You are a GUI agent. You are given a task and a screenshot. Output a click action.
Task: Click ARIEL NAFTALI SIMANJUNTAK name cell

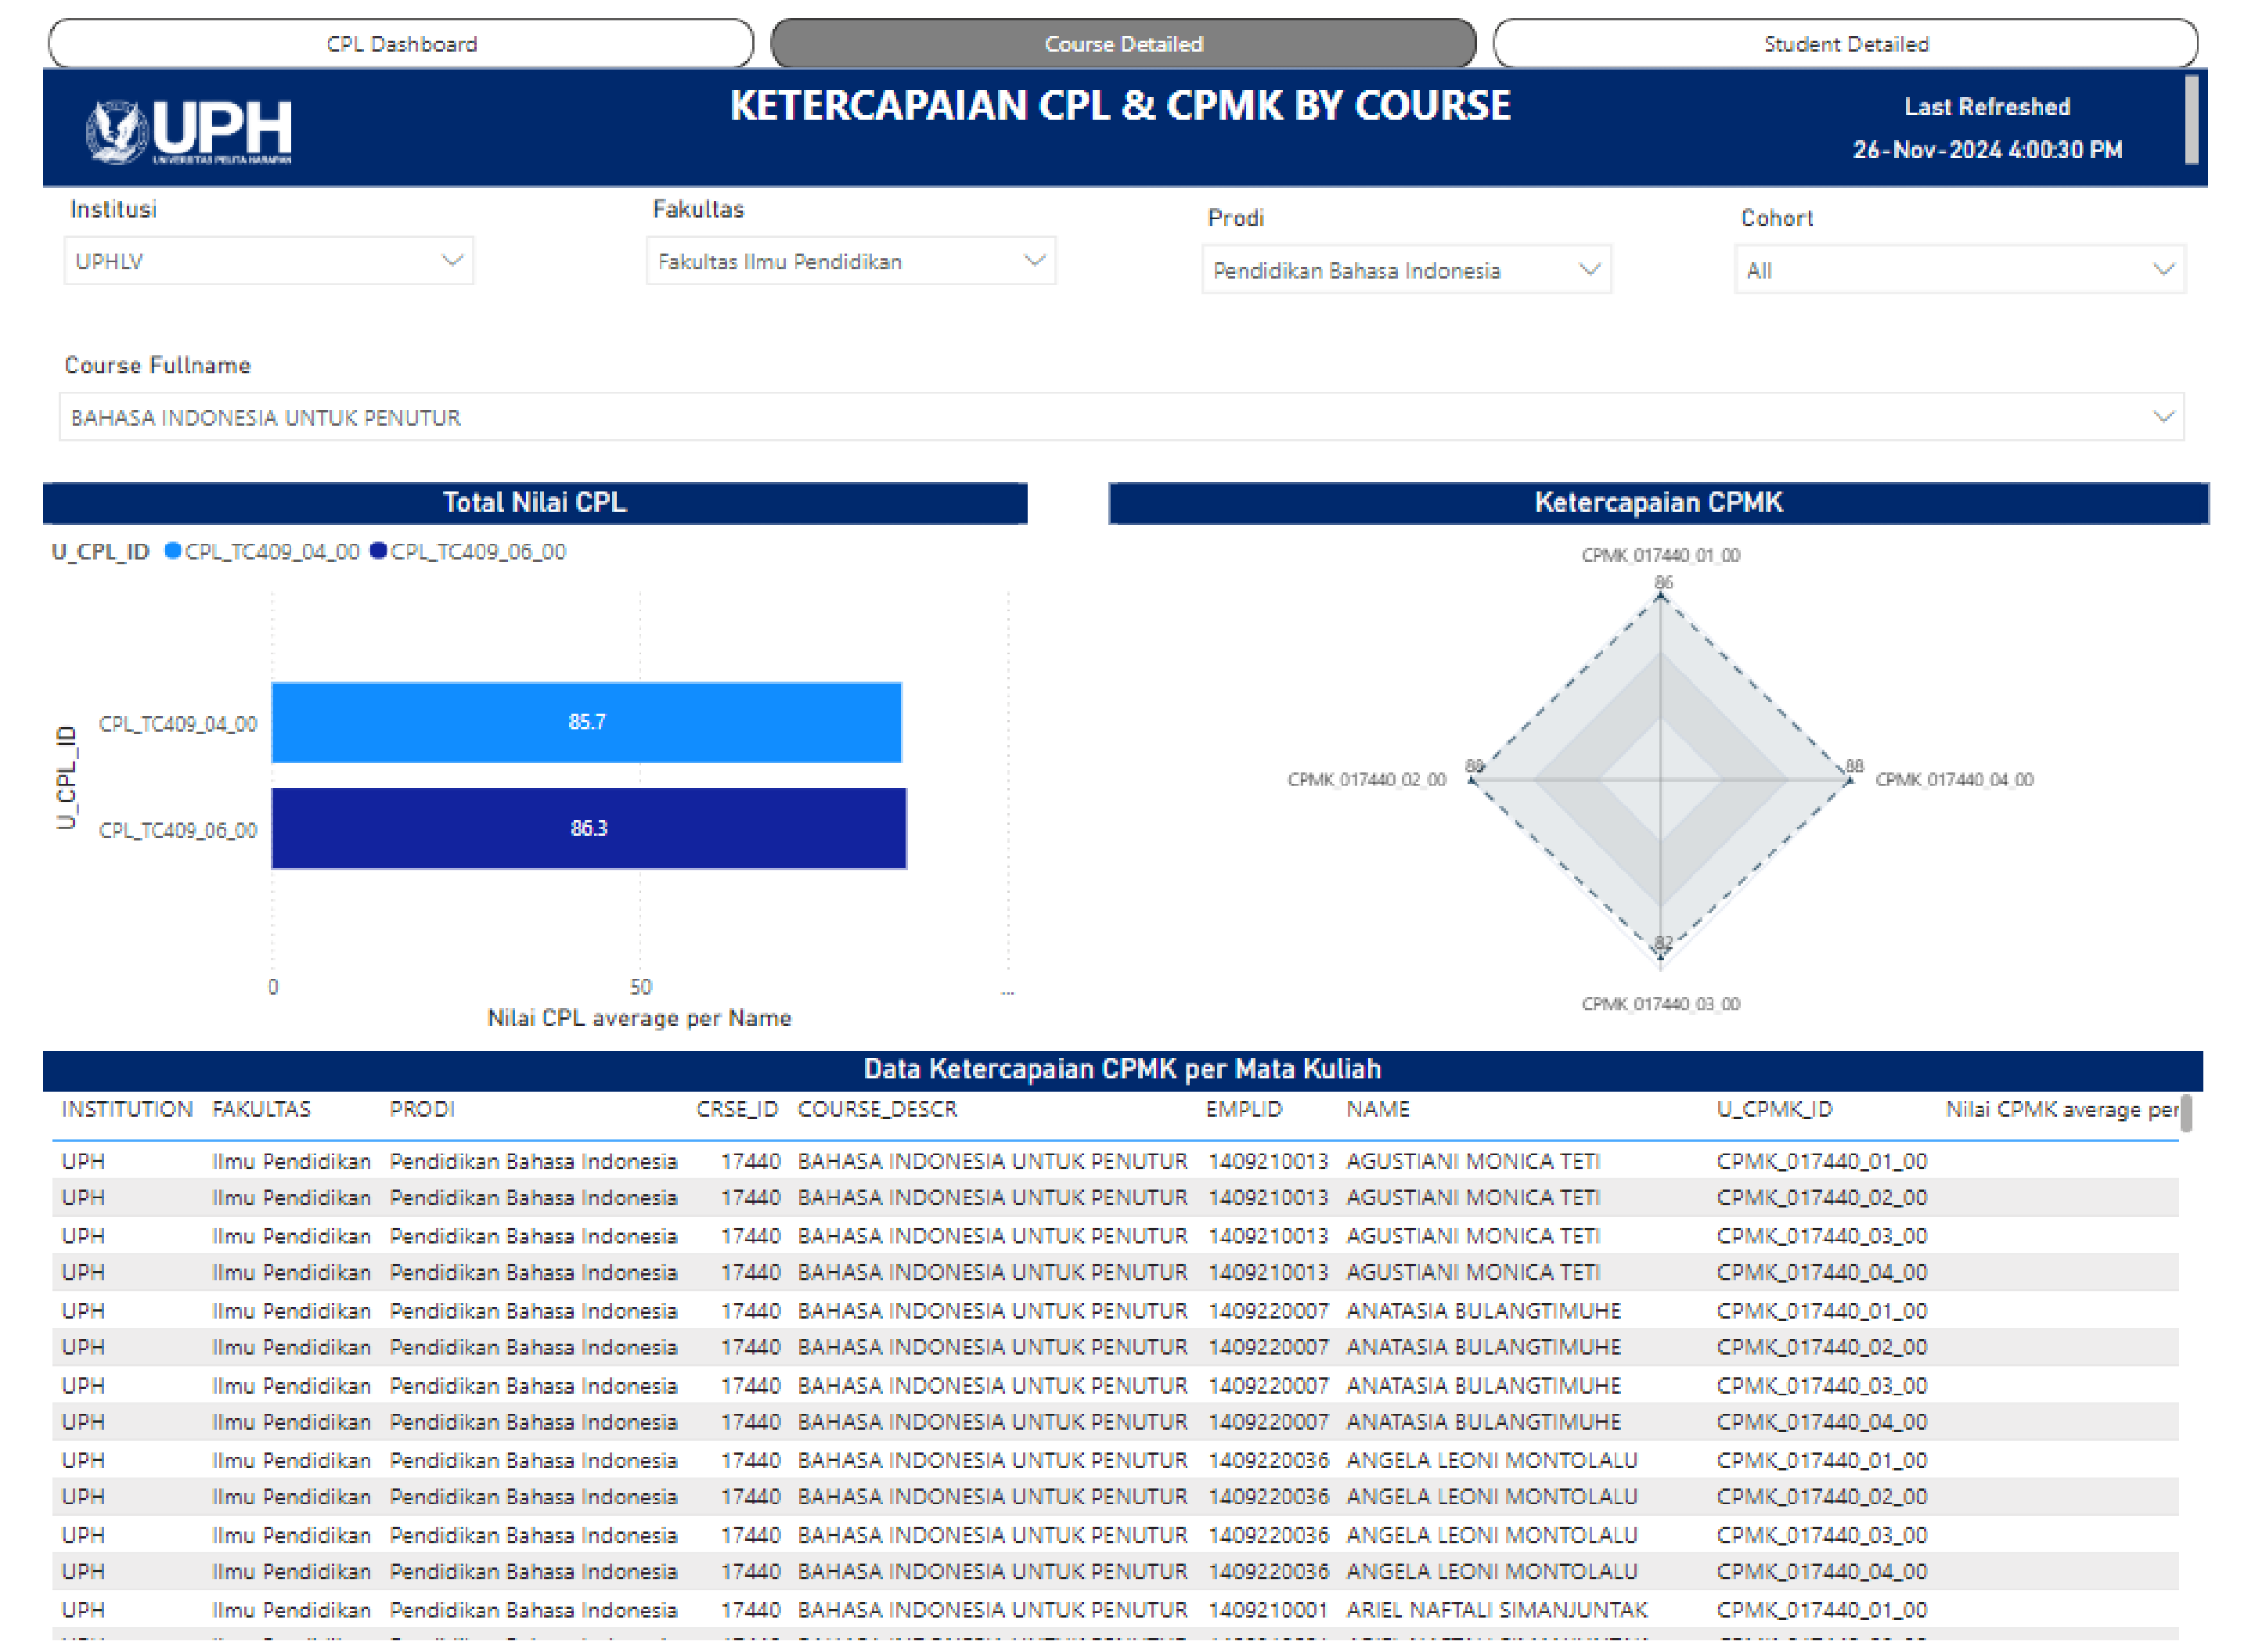1496,1609
